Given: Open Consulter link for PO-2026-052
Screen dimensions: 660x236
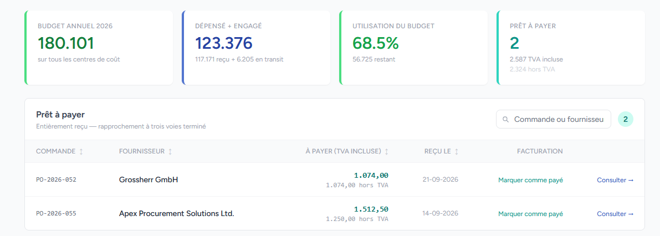Looking at the screenshot, I should click(x=615, y=180).
